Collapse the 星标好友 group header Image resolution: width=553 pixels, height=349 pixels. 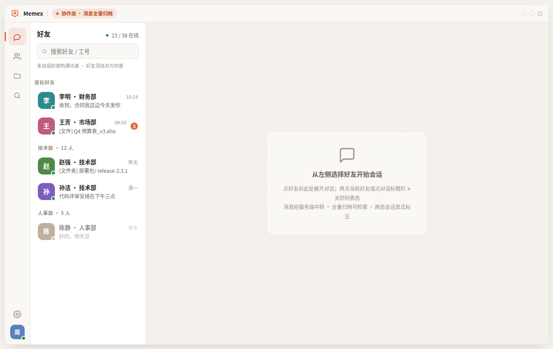pos(45,82)
